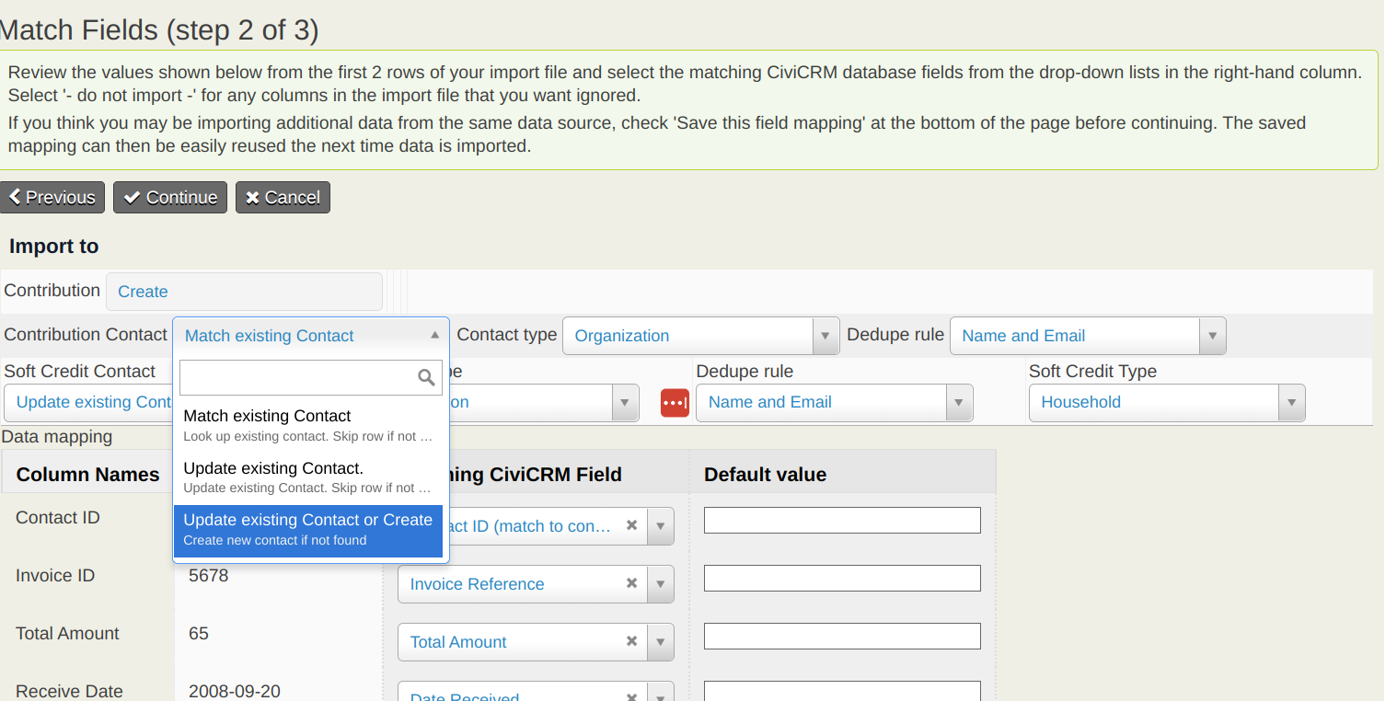Click the 'Import to' heading
The image size is (1397, 701).
click(x=53, y=247)
